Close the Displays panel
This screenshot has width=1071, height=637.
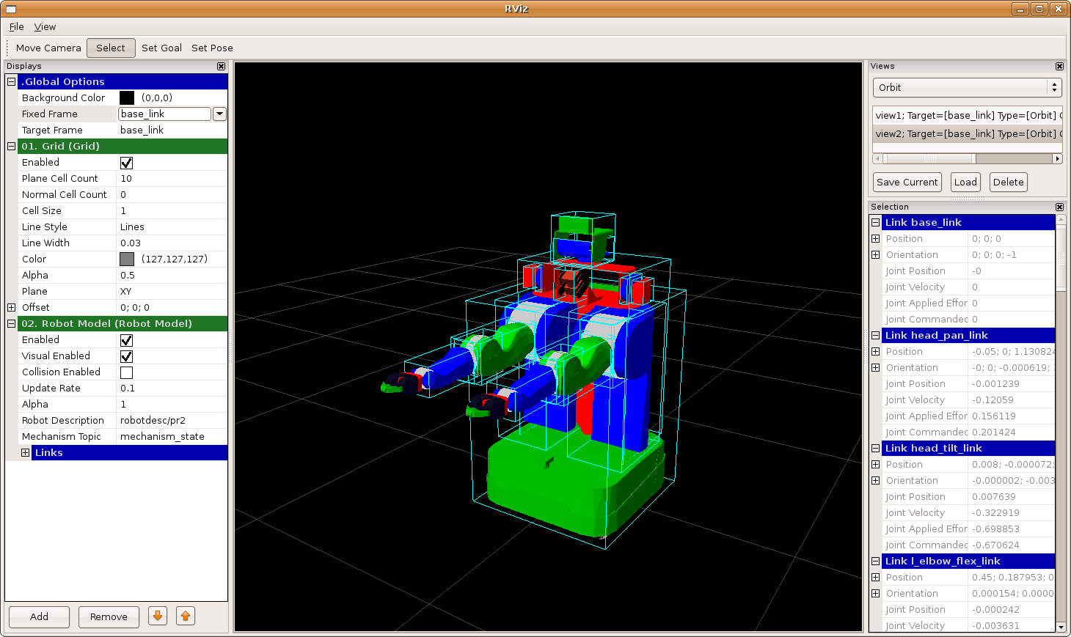221,67
